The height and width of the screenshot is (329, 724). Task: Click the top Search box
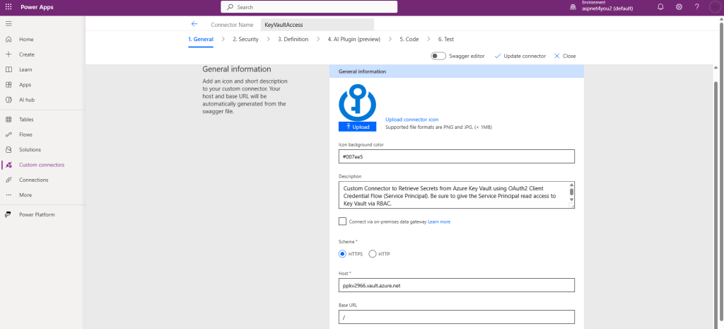coord(309,7)
